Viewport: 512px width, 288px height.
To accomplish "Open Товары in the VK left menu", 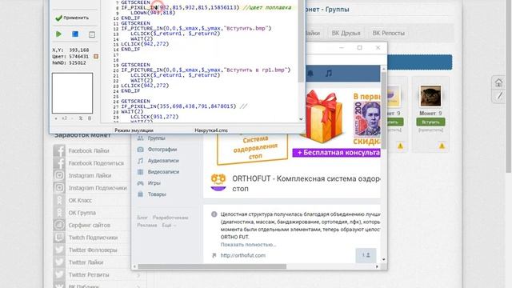I will (157, 194).
